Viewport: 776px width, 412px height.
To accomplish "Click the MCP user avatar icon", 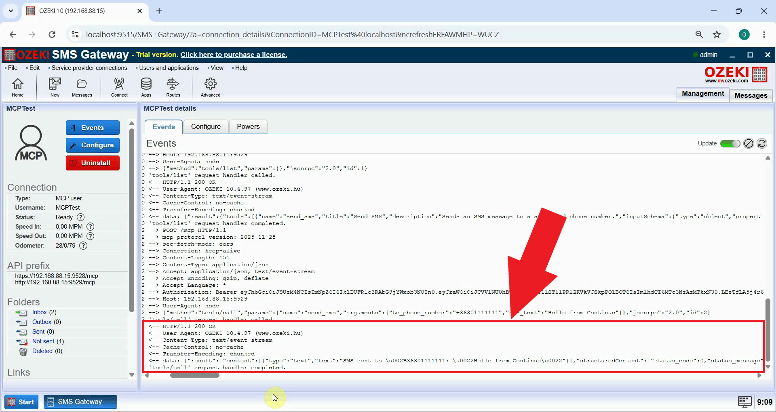I will [31, 143].
